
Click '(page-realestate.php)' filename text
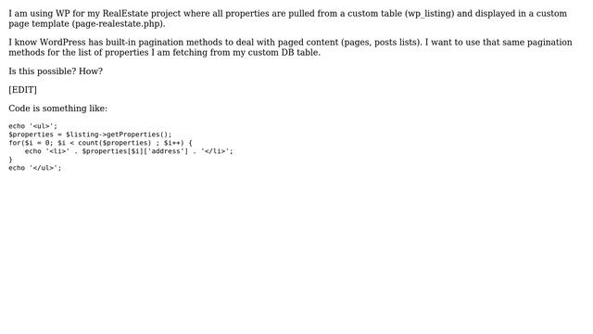click(x=119, y=24)
